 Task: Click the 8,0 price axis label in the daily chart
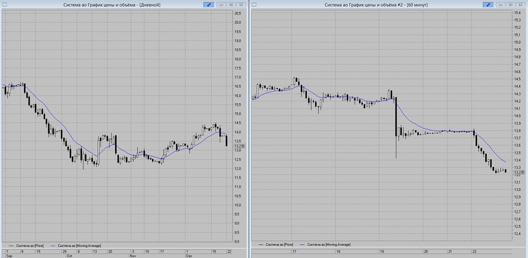[x=237, y=242]
